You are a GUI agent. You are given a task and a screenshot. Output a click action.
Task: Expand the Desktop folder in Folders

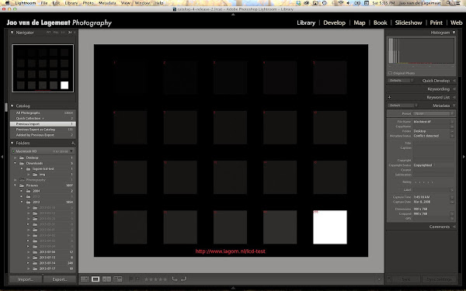[16, 158]
